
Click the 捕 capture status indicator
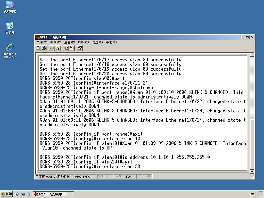point(139,176)
